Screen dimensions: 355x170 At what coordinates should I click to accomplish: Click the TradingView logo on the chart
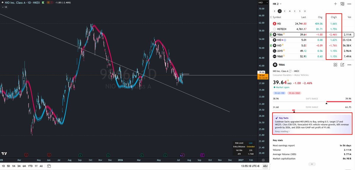4,153
